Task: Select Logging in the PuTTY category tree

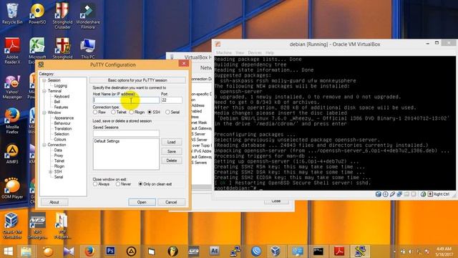Action: 61,86
